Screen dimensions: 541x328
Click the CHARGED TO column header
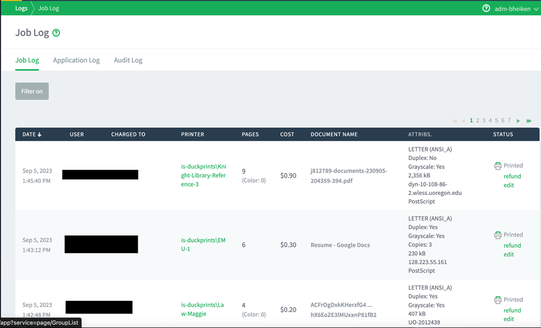tap(128, 134)
